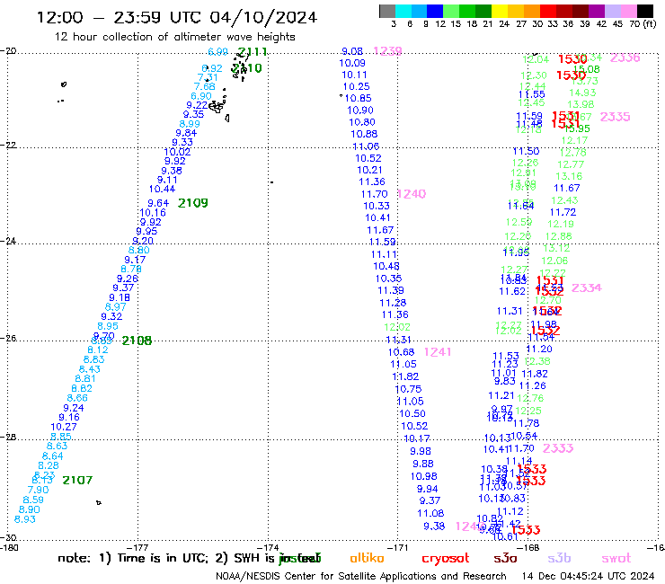The width and height of the screenshot is (665, 584).
Task: Click the pink time label 2334
Action: [x=587, y=288]
